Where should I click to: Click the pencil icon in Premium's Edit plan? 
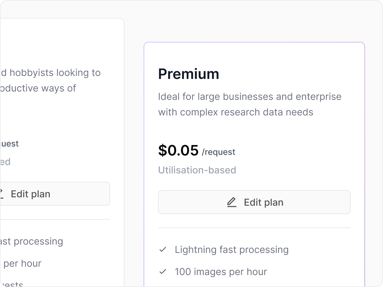232,202
